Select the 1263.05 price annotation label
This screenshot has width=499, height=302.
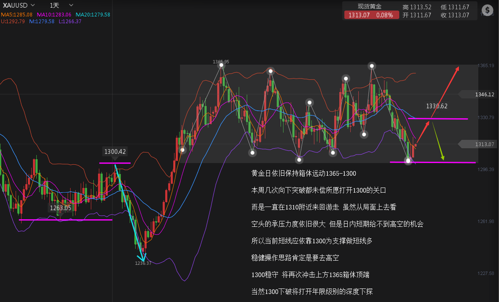coord(60,208)
